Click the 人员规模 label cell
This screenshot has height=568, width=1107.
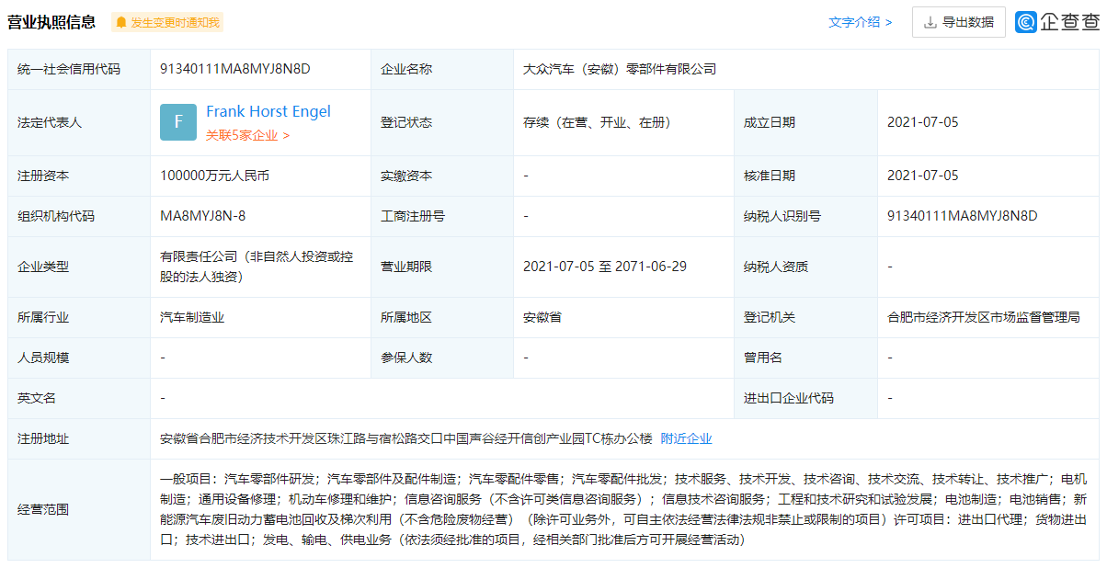pos(79,358)
